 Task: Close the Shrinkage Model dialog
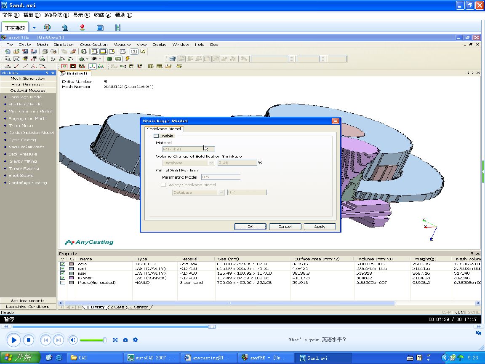click(x=335, y=121)
